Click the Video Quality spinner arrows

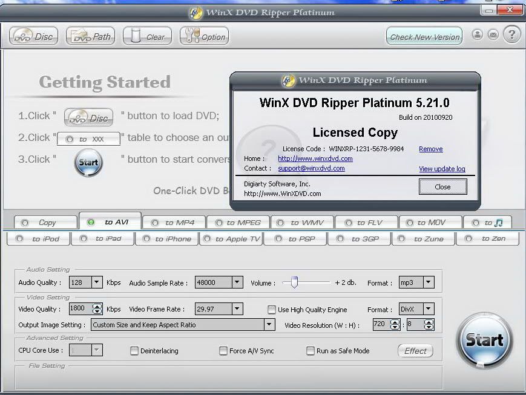pos(97,308)
